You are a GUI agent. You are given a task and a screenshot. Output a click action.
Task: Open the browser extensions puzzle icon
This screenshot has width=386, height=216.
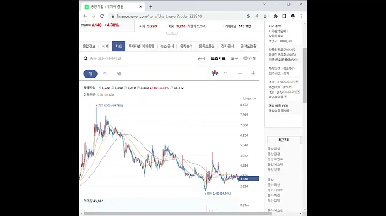pyautogui.click(x=276, y=16)
